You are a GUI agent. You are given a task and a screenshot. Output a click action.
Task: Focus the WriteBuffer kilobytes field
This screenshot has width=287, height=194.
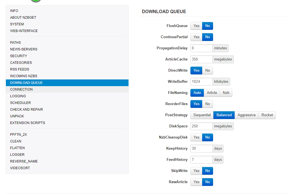(201, 82)
